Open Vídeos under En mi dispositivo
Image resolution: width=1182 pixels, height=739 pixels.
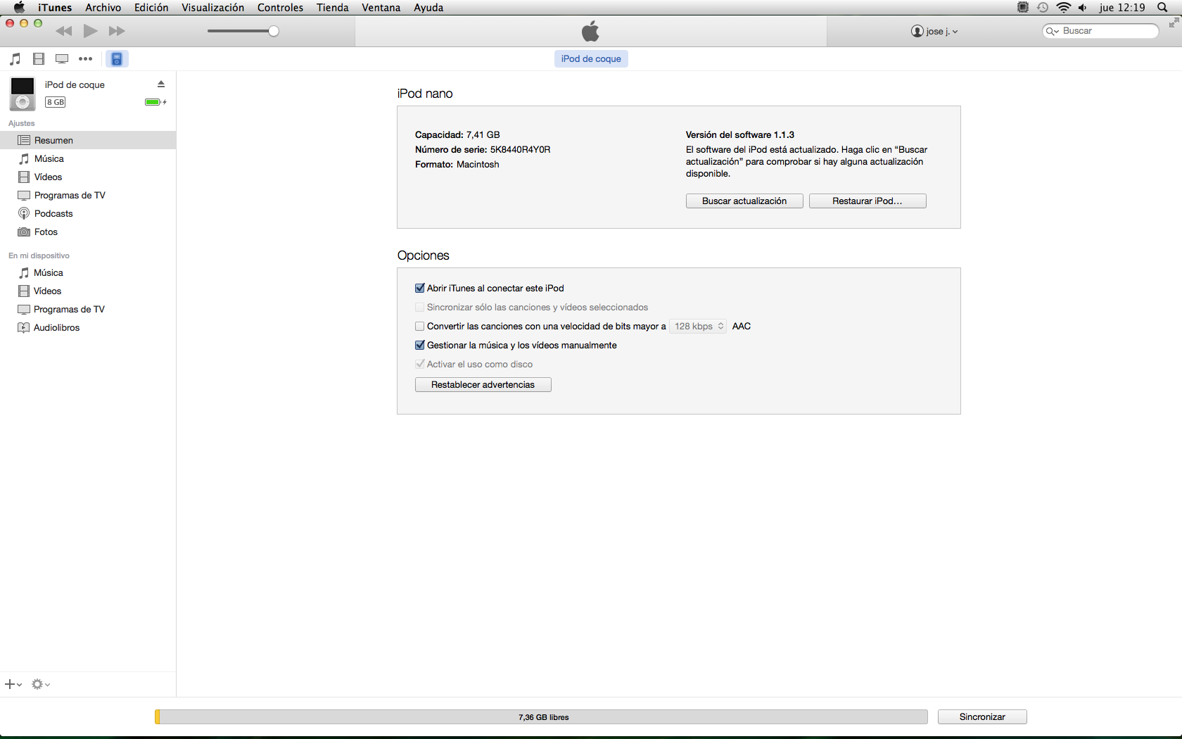[x=88, y=291]
